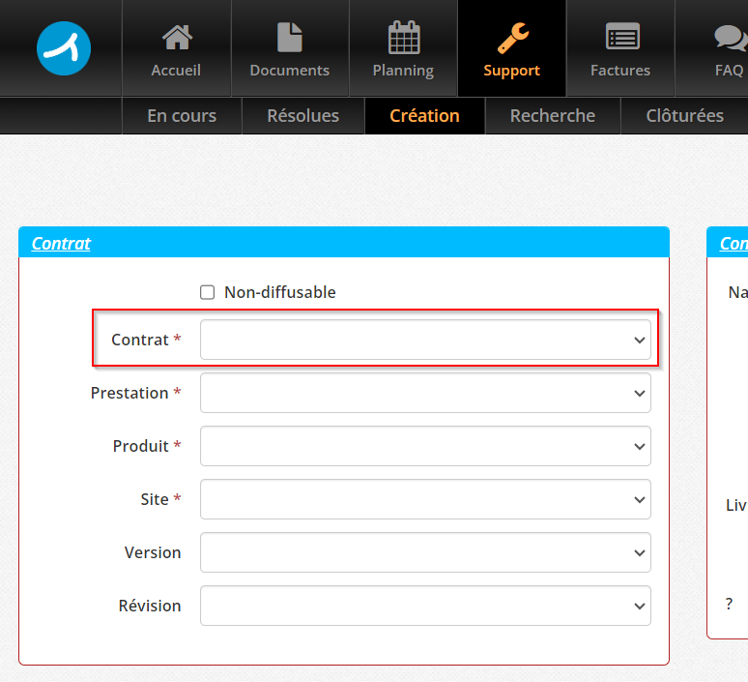Open the Prestation dropdown
This screenshot has width=748, height=682.
425,393
